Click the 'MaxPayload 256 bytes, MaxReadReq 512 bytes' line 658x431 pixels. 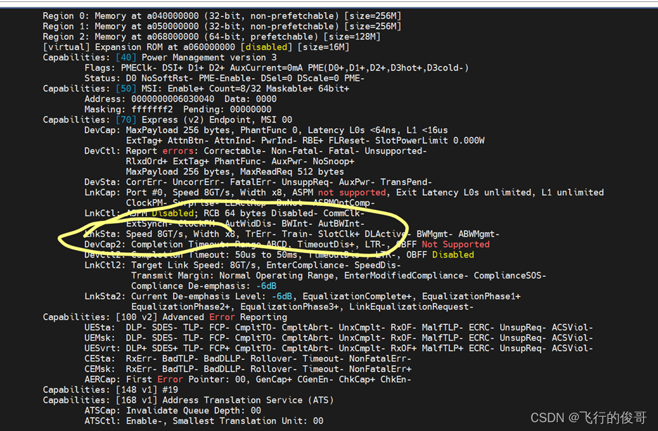click(x=235, y=171)
